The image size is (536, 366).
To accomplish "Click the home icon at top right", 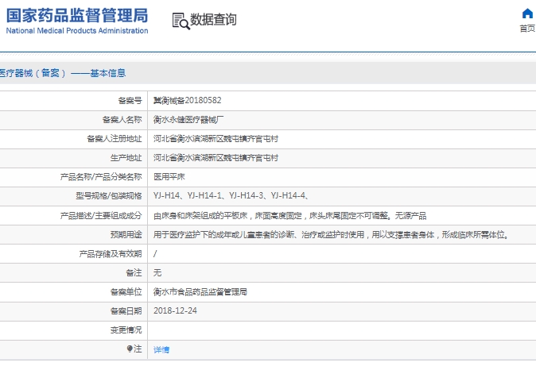I will tap(527, 13).
